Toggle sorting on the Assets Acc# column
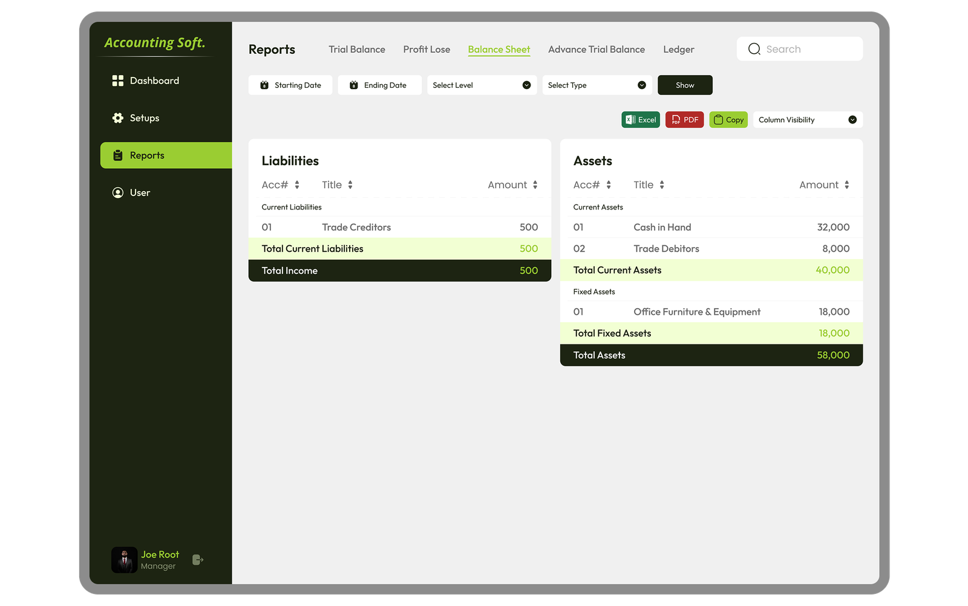The image size is (968, 606). pos(609,185)
